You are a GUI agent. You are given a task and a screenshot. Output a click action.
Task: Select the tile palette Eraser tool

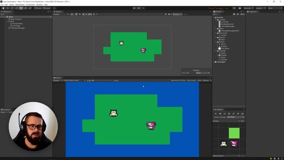point(238,114)
